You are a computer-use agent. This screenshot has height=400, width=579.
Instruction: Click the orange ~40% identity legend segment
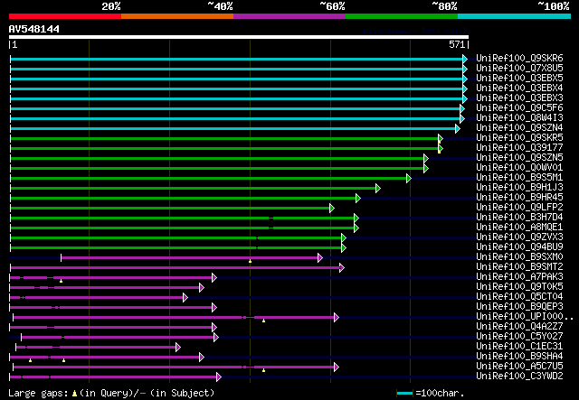pos(177,16)
